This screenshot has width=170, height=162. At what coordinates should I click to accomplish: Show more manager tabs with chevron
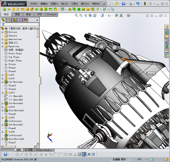[x=37, y=20]
